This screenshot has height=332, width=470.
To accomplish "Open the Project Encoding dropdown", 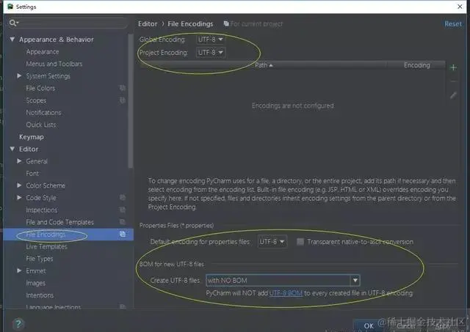I will coord(211,53).
